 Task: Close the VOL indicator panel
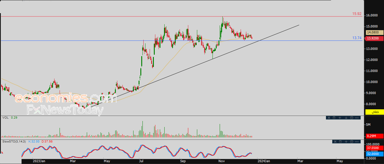coord(329,118)
